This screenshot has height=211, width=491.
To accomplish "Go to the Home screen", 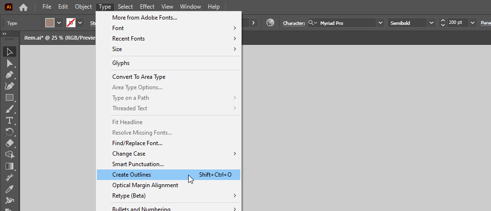I will (23, 7).
